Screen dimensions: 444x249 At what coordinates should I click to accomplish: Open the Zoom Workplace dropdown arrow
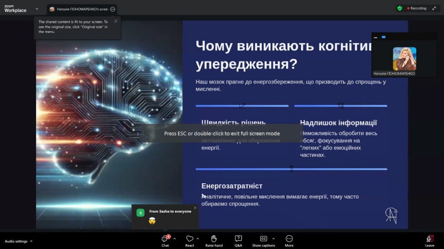37,9
